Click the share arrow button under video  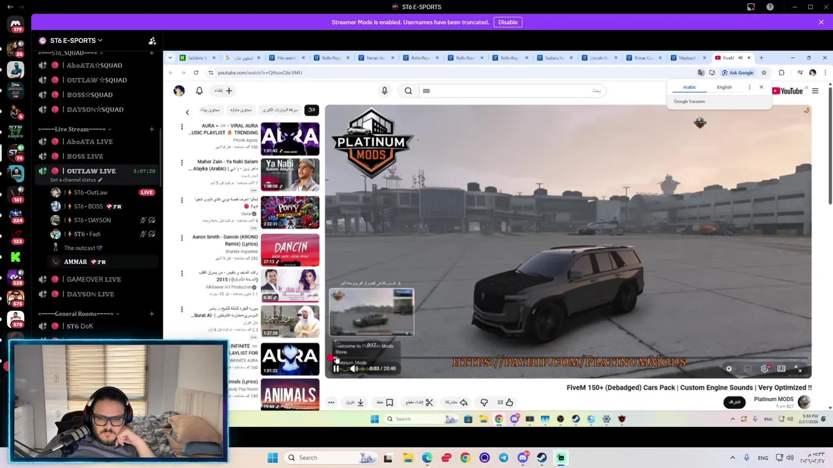point(456,402)
